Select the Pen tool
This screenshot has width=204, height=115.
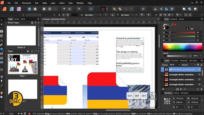click(2, 45)
